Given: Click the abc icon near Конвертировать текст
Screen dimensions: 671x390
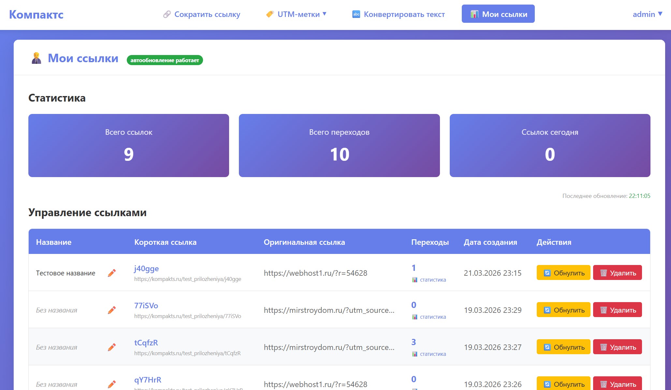Looking at the screenshot, I should (x=356, y=14).
